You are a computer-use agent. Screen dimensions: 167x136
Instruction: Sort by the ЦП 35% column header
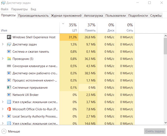[69, 28]
